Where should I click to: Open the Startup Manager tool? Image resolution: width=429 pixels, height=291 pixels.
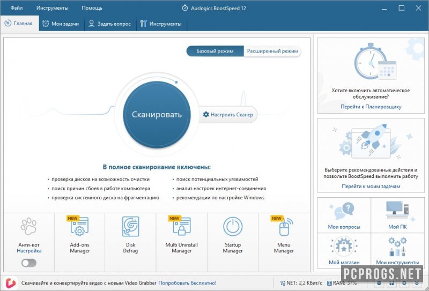pos(233,242)
